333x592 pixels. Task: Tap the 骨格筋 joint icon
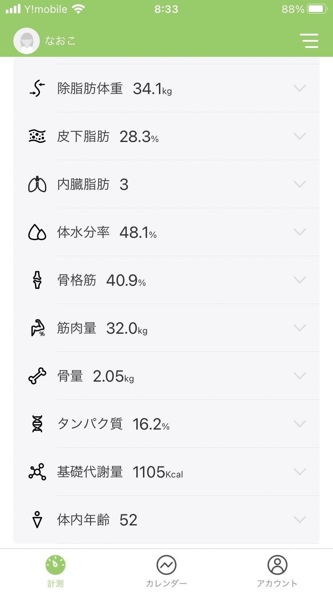(37, 280)
